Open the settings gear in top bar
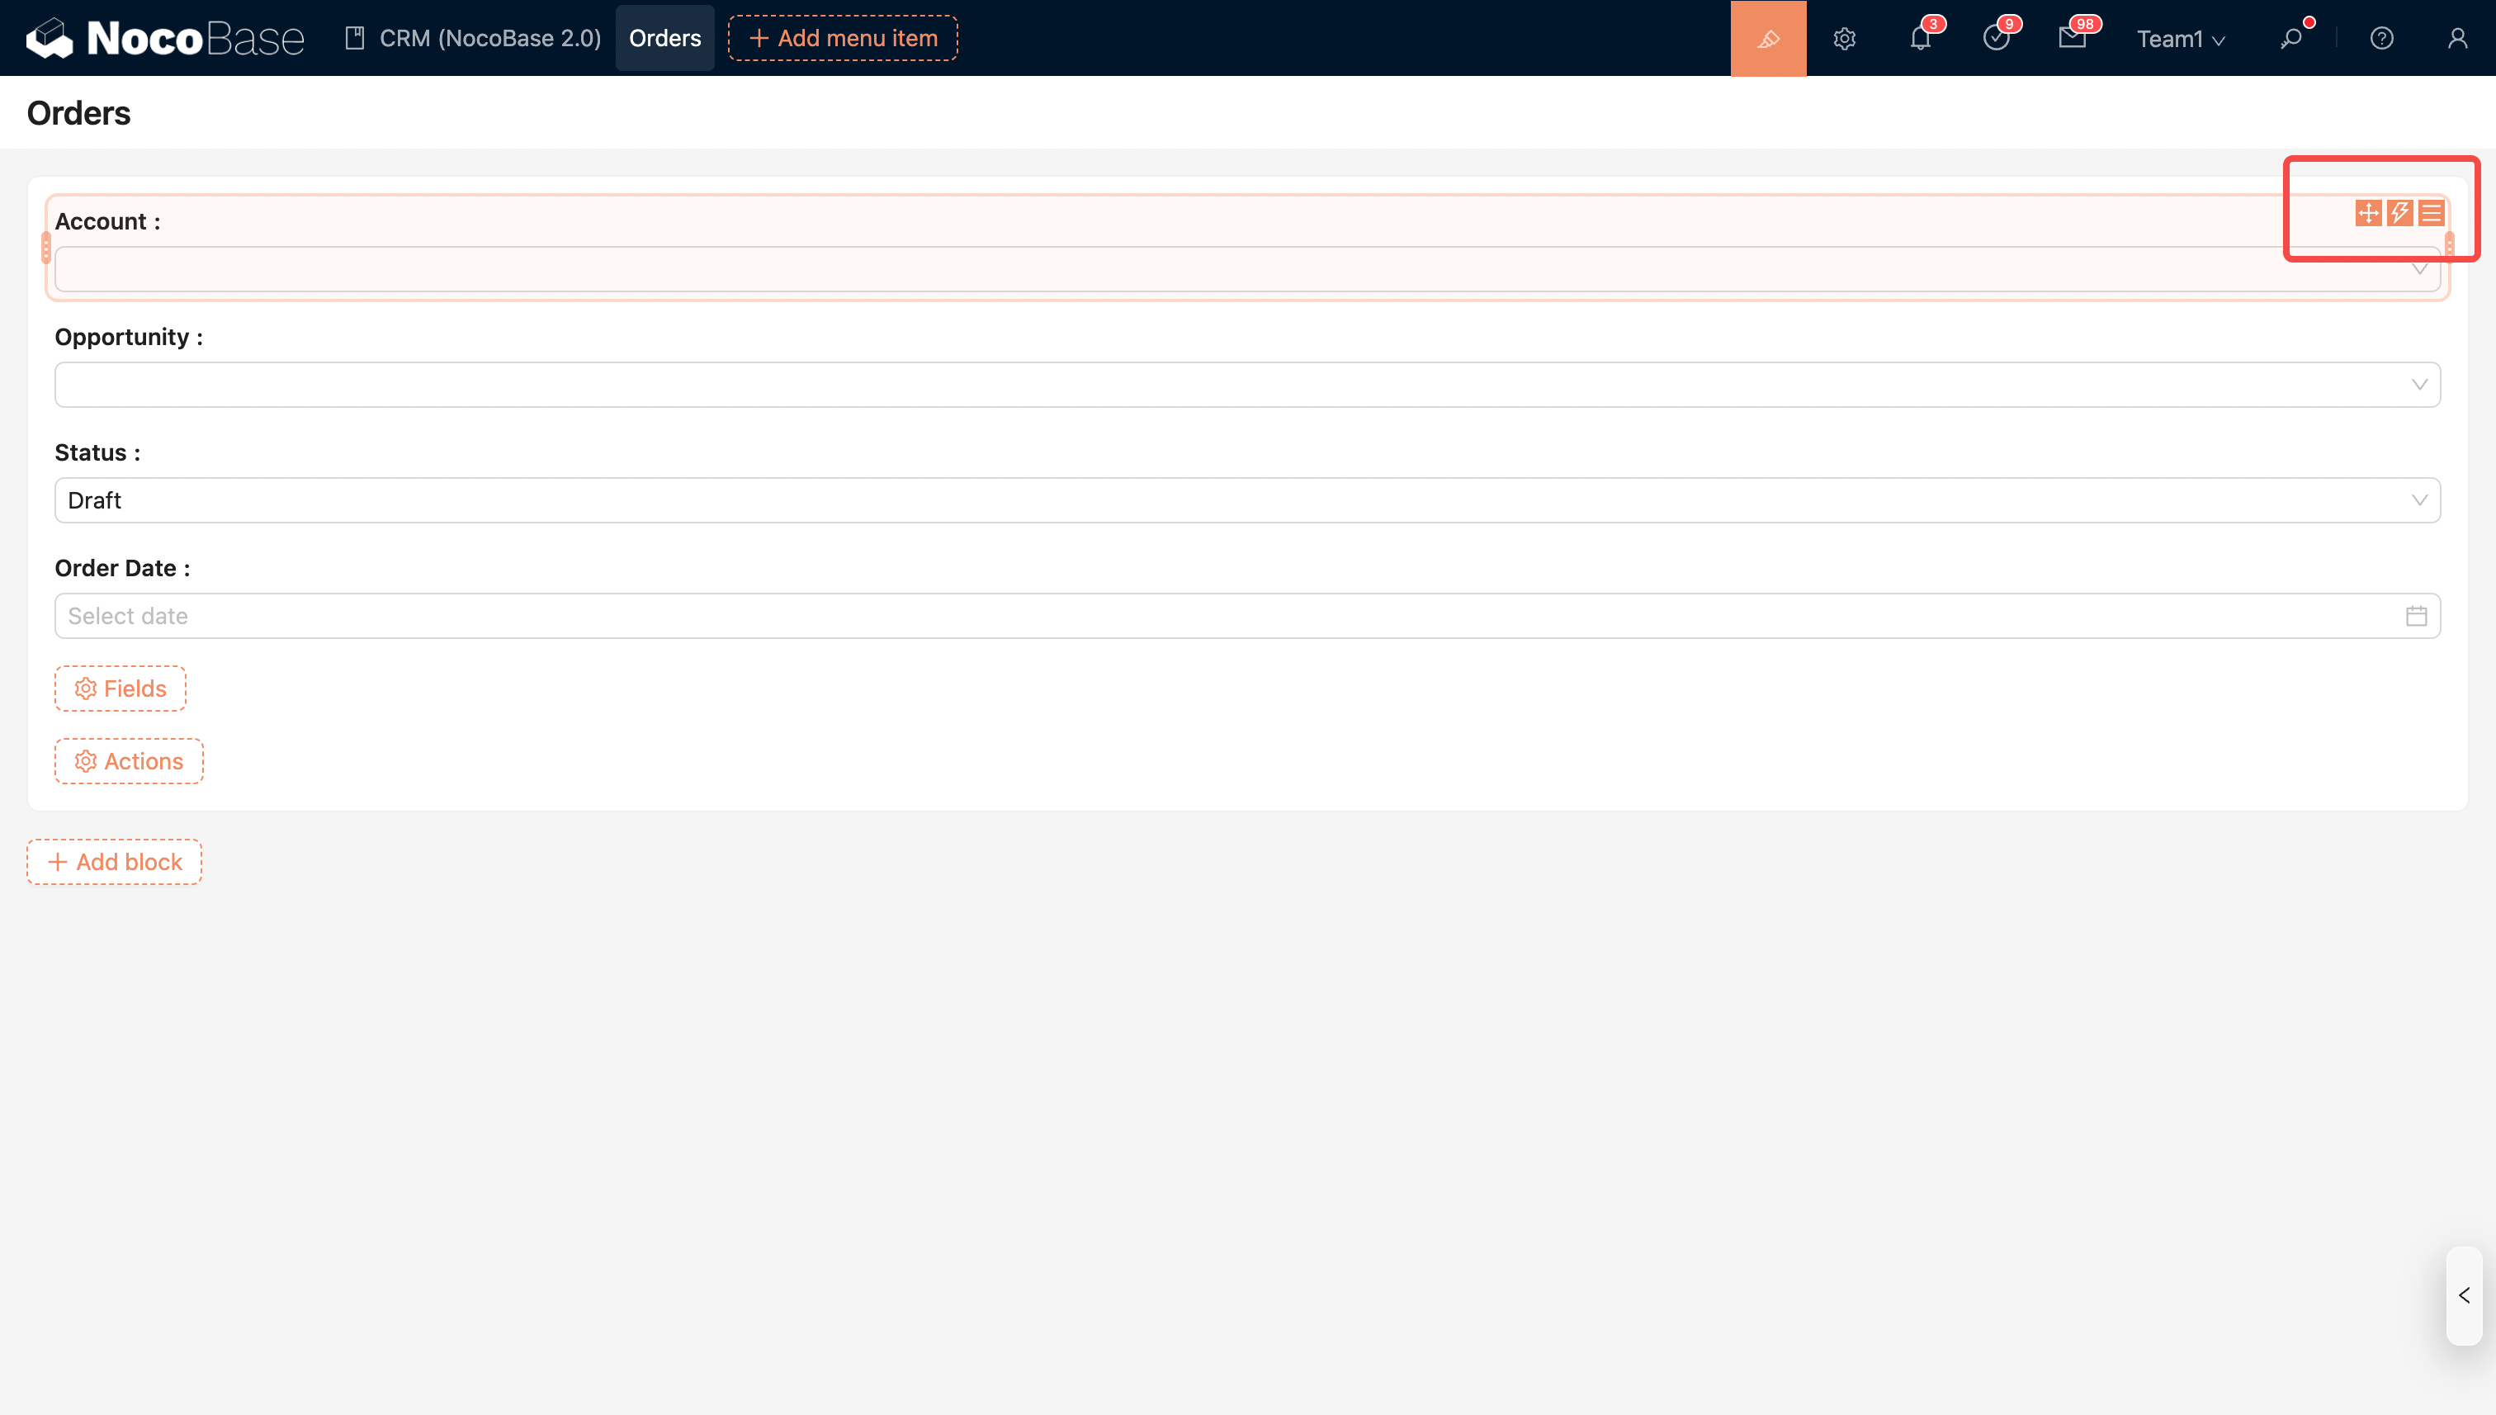Image resolution: width=2496 pixels, height=1415 pixels. [x=1844, y=39]
